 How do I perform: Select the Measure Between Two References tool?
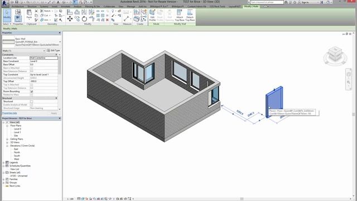tap(127, 18)
